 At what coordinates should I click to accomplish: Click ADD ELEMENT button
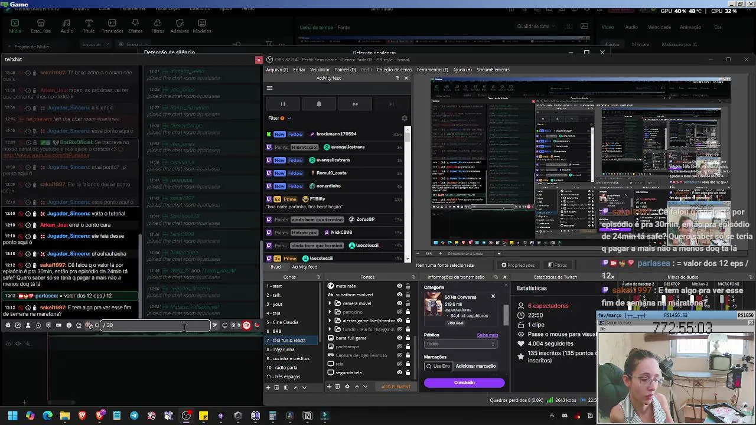(396, 387)
